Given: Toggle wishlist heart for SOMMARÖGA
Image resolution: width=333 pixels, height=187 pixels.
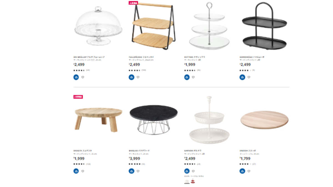Looking at the screenshot, I should [x=249, y=77].
